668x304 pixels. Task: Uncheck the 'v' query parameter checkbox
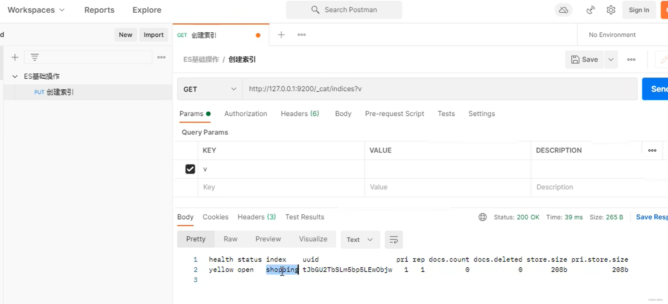pyautogui.click(x=190, y=169)
